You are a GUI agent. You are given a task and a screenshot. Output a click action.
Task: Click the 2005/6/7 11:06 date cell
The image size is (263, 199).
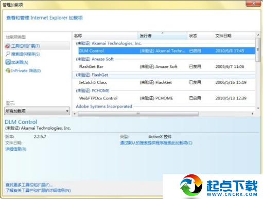coord(230,66)
